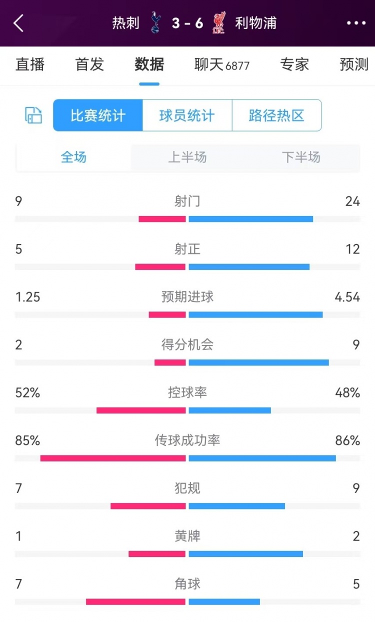This screenshot has width=375, height=622.
Task: Tap the 利物浦 team name
Action: coord(255,23)
